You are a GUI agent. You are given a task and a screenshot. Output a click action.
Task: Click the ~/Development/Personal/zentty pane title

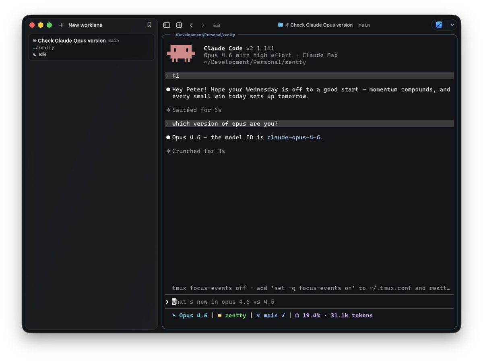coord(204,35)
